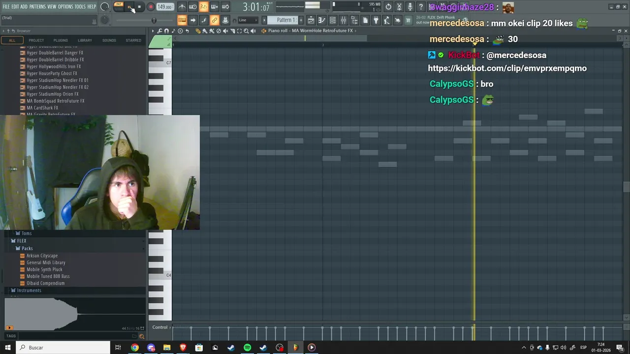
Task: Stop playback with the stop button
Action: (x=139, y=7)
